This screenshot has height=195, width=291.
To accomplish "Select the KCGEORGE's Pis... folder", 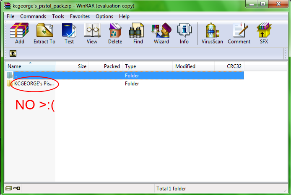I will point(34,84).
